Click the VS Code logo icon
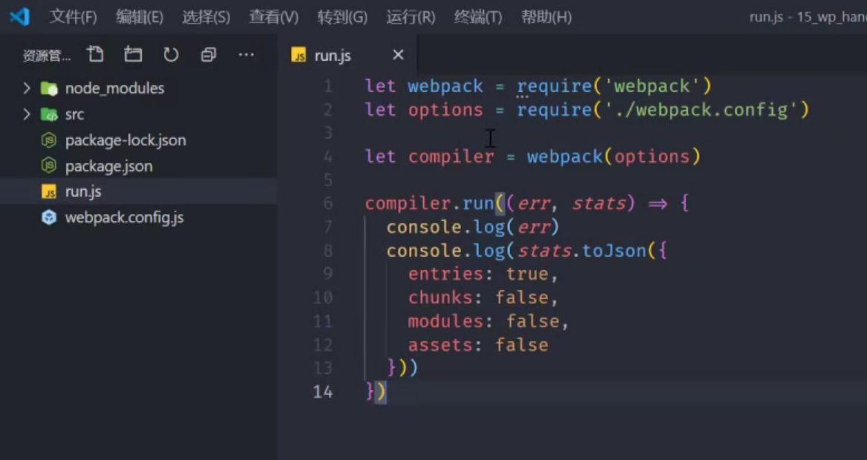This screenshot has width=867, height=460. point(19,16)
